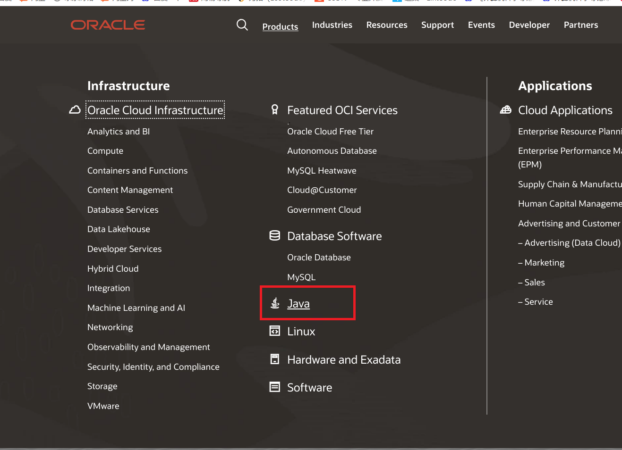The image size is (622, 450).
Task: Select the Marketing link
Action: point(541,263)
